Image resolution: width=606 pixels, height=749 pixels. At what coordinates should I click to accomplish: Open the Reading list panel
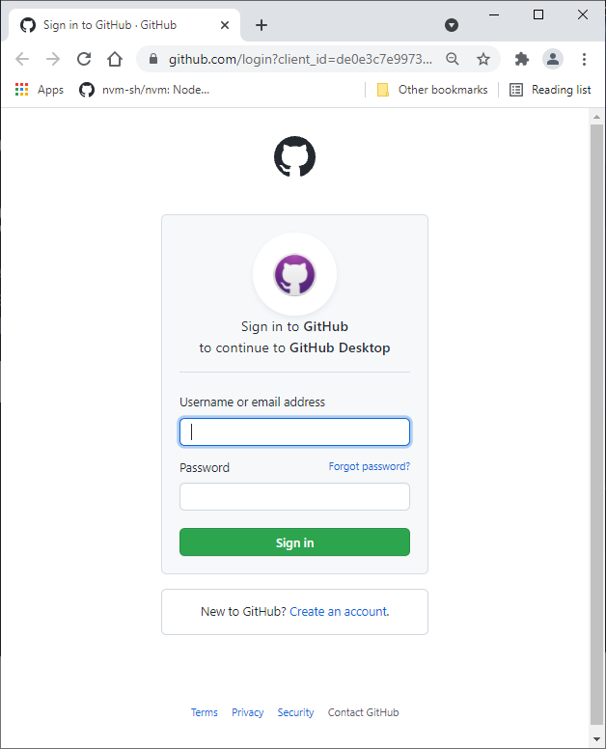[x=550, y=90]
